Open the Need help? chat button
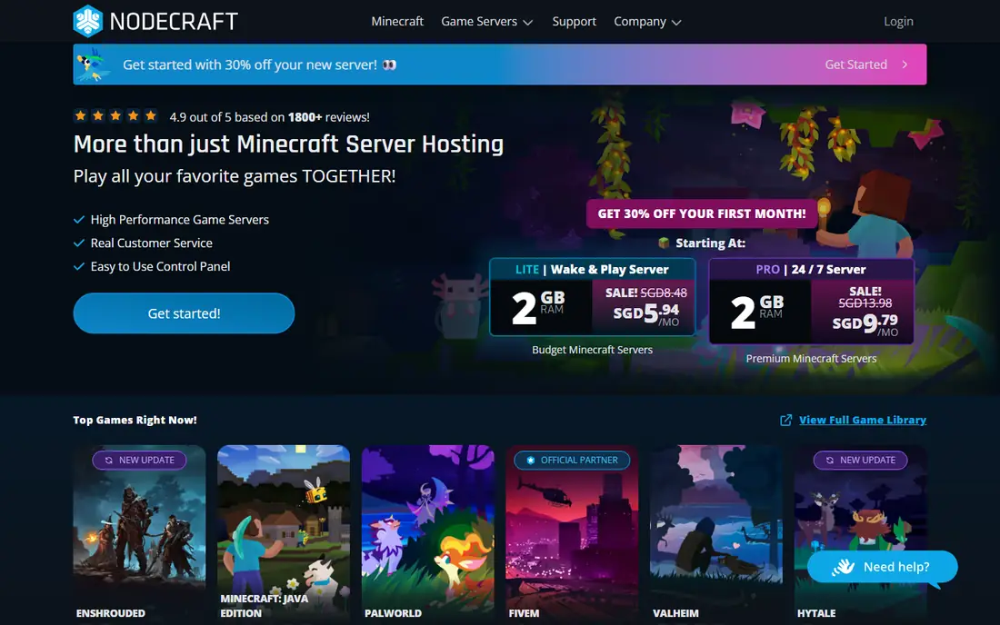The width and height of the screenshot is (1000, 625). click(882, 566)
